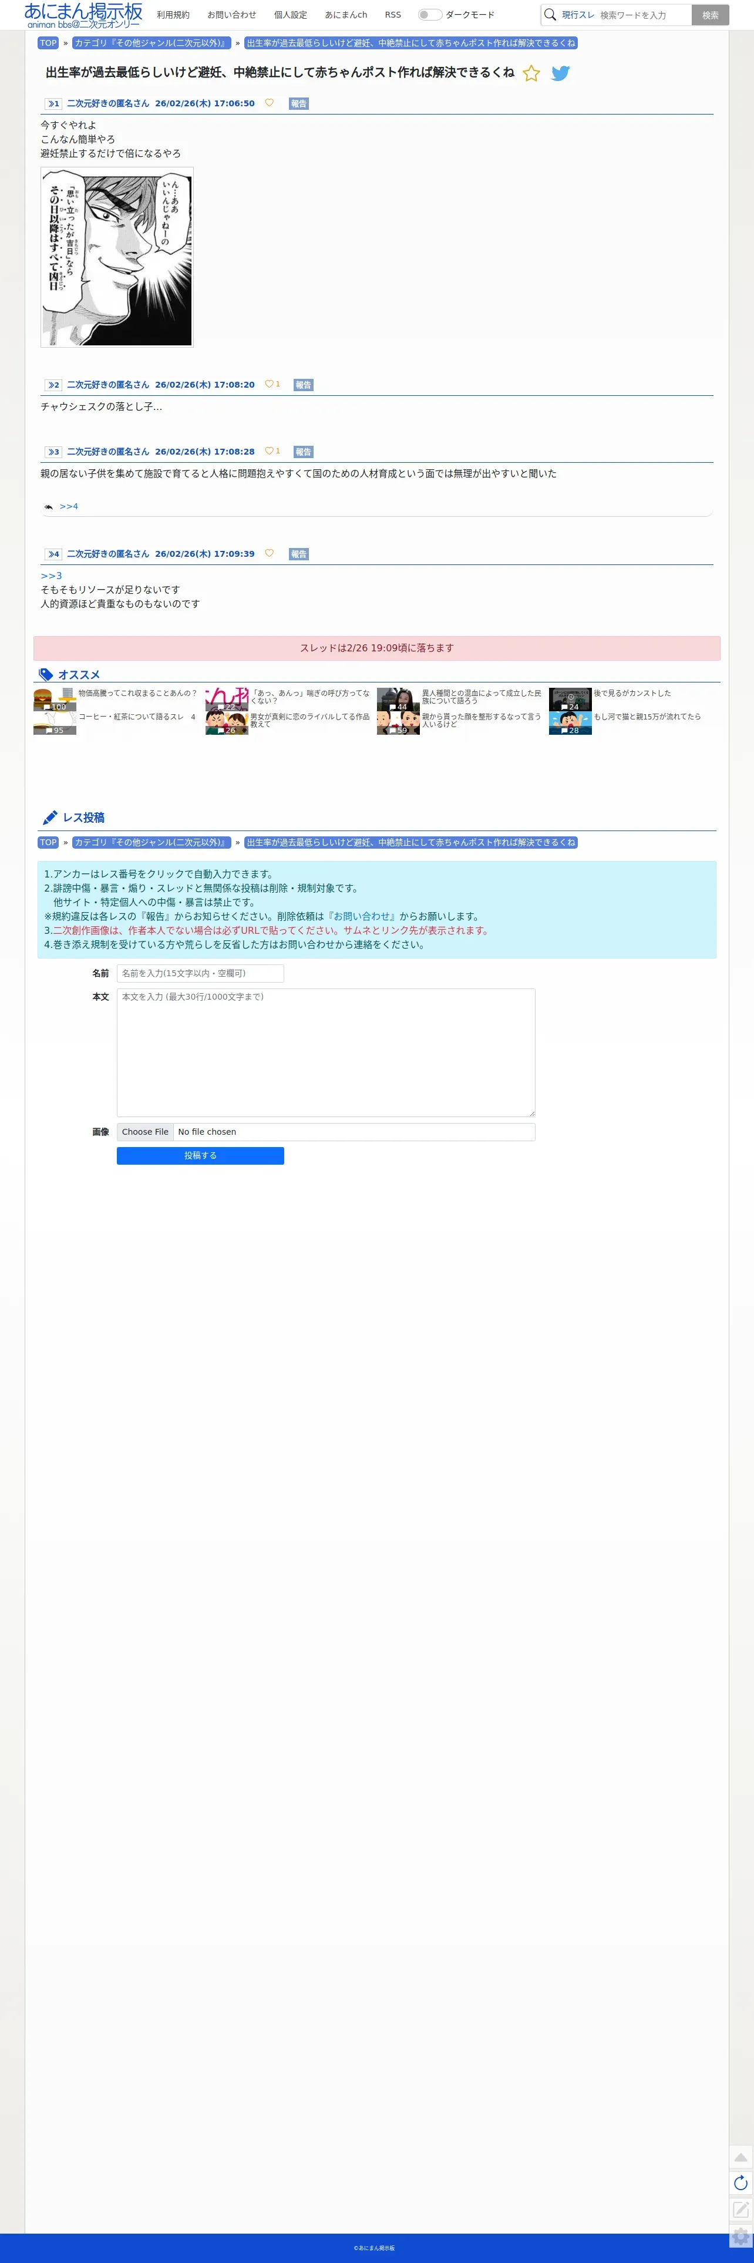Open bottom breadcrumb カテゴリ link

(151, 842)
